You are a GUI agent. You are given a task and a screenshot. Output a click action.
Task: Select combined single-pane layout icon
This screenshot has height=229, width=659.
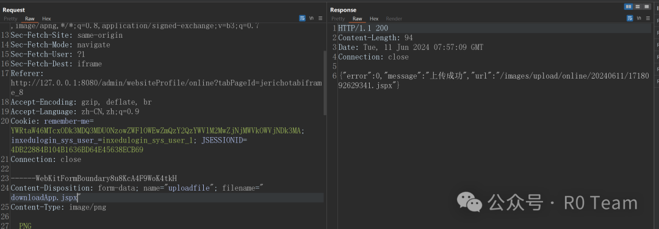click(646, 7)
